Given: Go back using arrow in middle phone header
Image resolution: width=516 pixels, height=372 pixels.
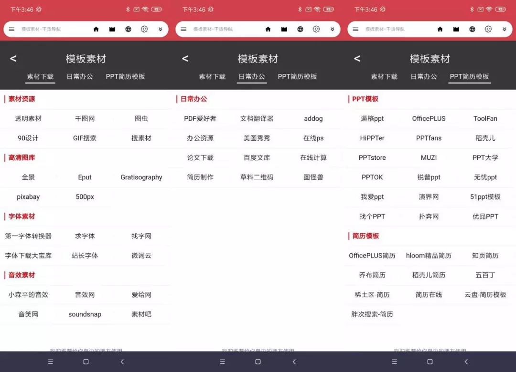Looking at the screenshot, I should (185, 59).
